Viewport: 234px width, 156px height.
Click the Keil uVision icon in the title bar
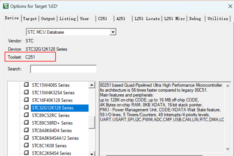pos(6,6)
